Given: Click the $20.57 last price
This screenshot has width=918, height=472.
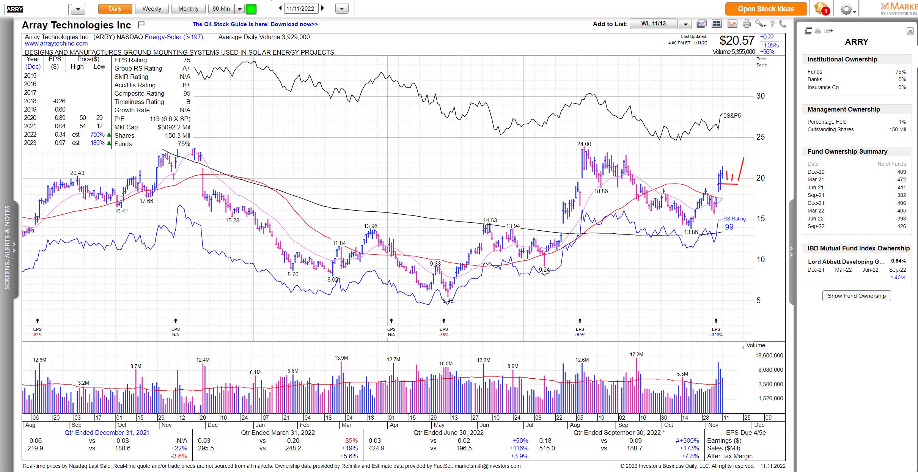Looking at the screenshot, I should [737, 41].
